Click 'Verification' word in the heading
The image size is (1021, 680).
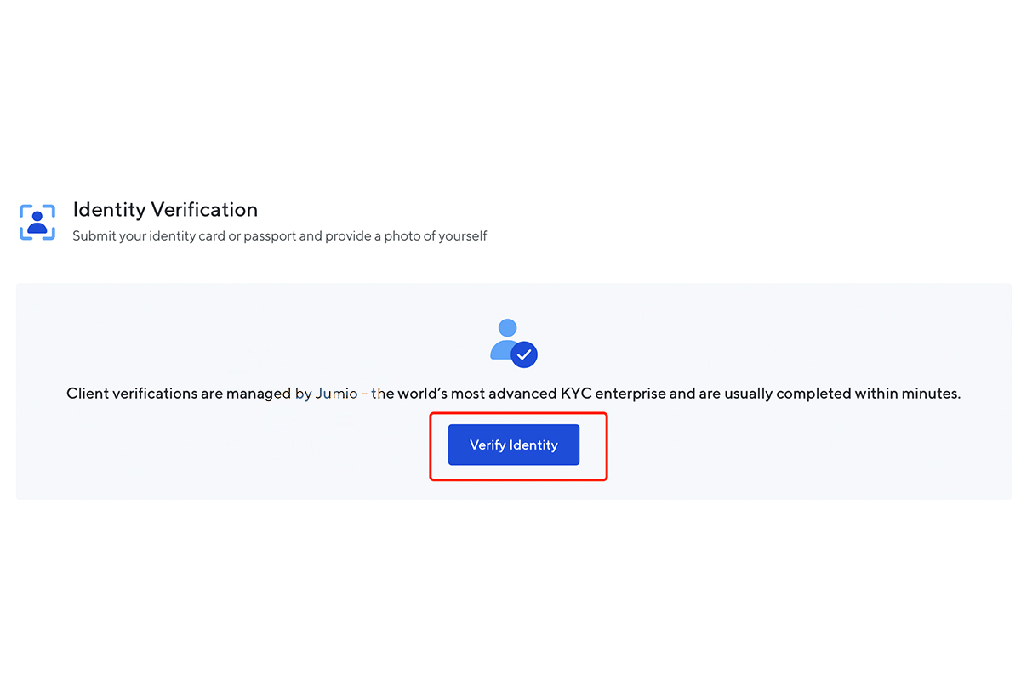[204, 209]
